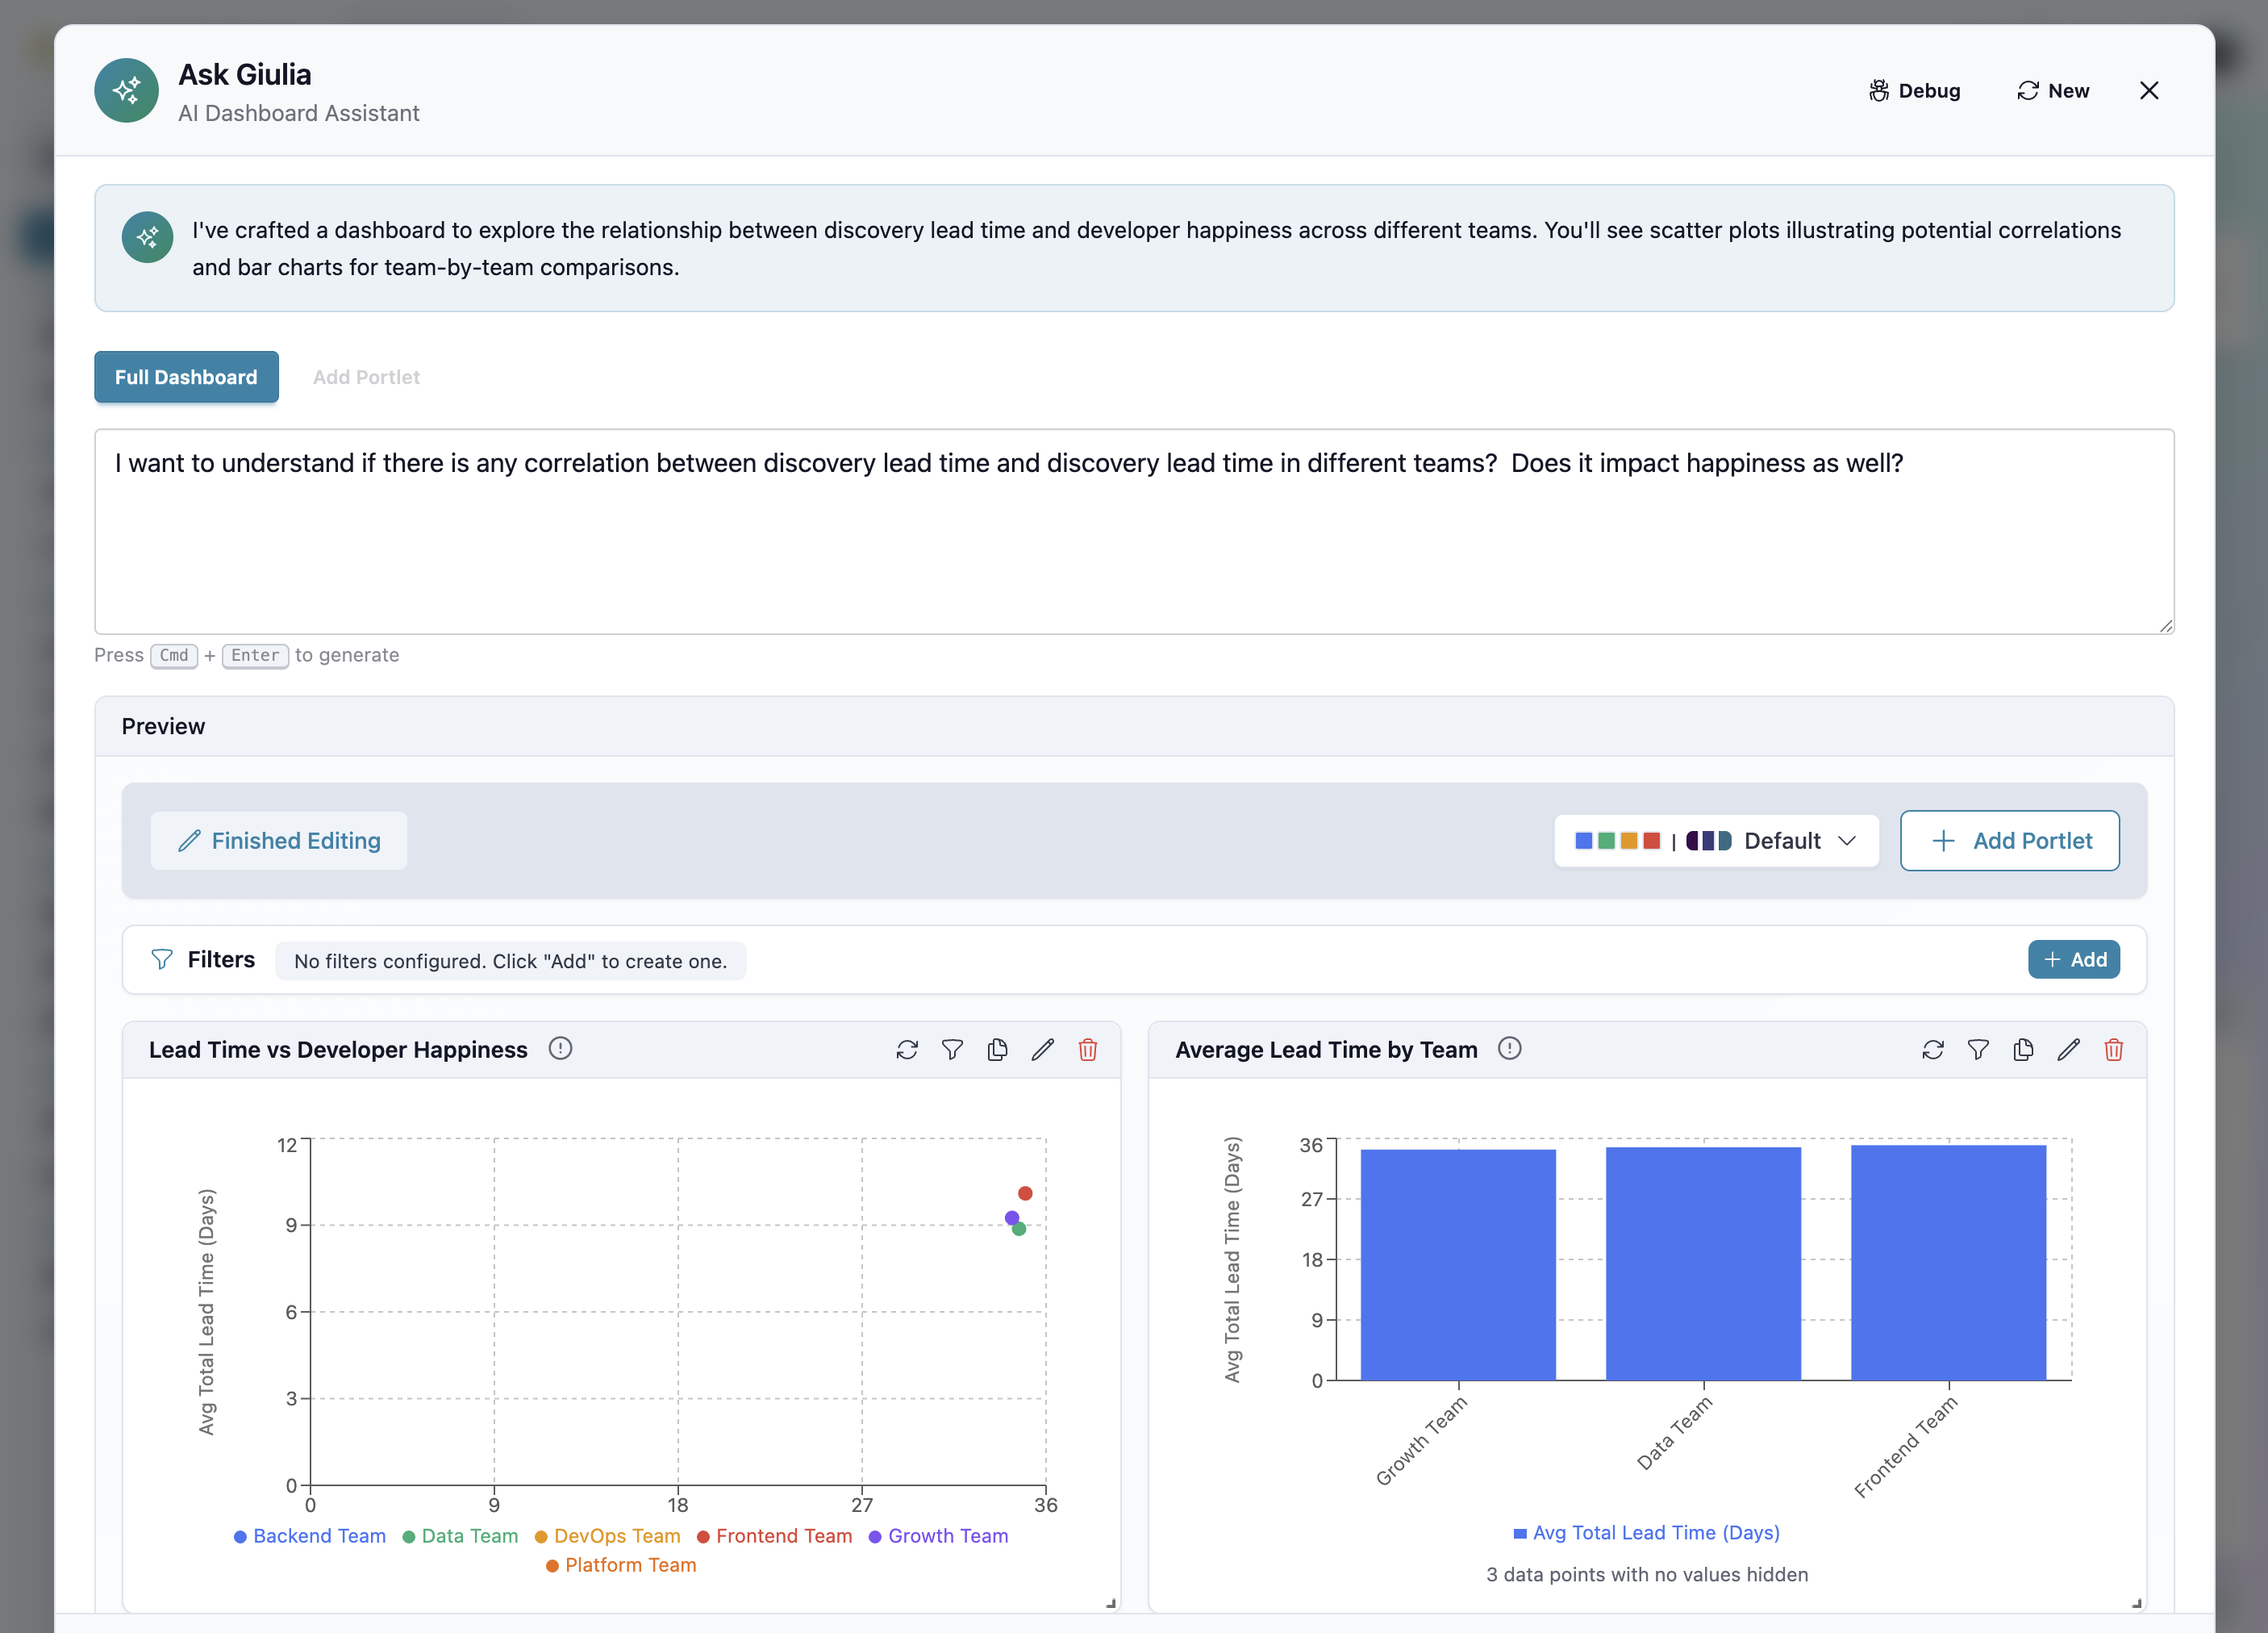Refresh the Average Lead Time by Team chart
This screenshot has width=2268, height=1633.
(x=1934, y=1050)
